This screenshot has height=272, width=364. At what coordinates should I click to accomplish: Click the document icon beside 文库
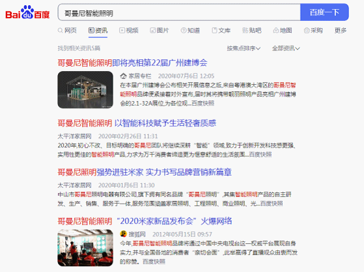click(214, 30)
